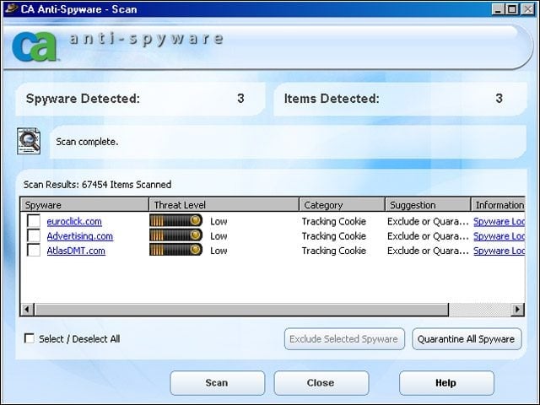Open the Spyware Log link for AtlasDMT.com
540x405 pixels.
point(499,251)
